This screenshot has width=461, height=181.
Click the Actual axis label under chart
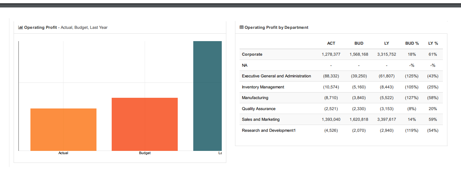(63, 153)
